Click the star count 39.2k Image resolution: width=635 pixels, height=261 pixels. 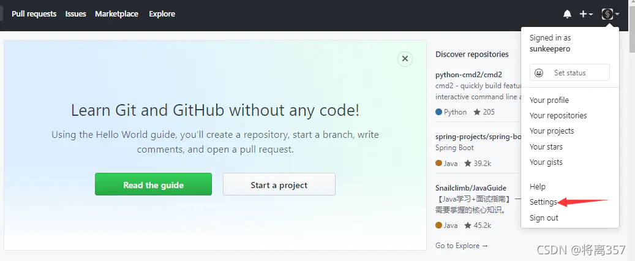pyautogui.click(x=478, y=164)
